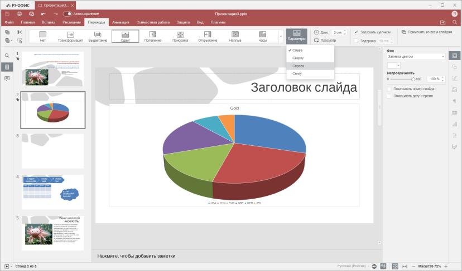This screenshot has height=271, width=462.
Task: Select slide 5 thumbnail
Action: (53, 233)
